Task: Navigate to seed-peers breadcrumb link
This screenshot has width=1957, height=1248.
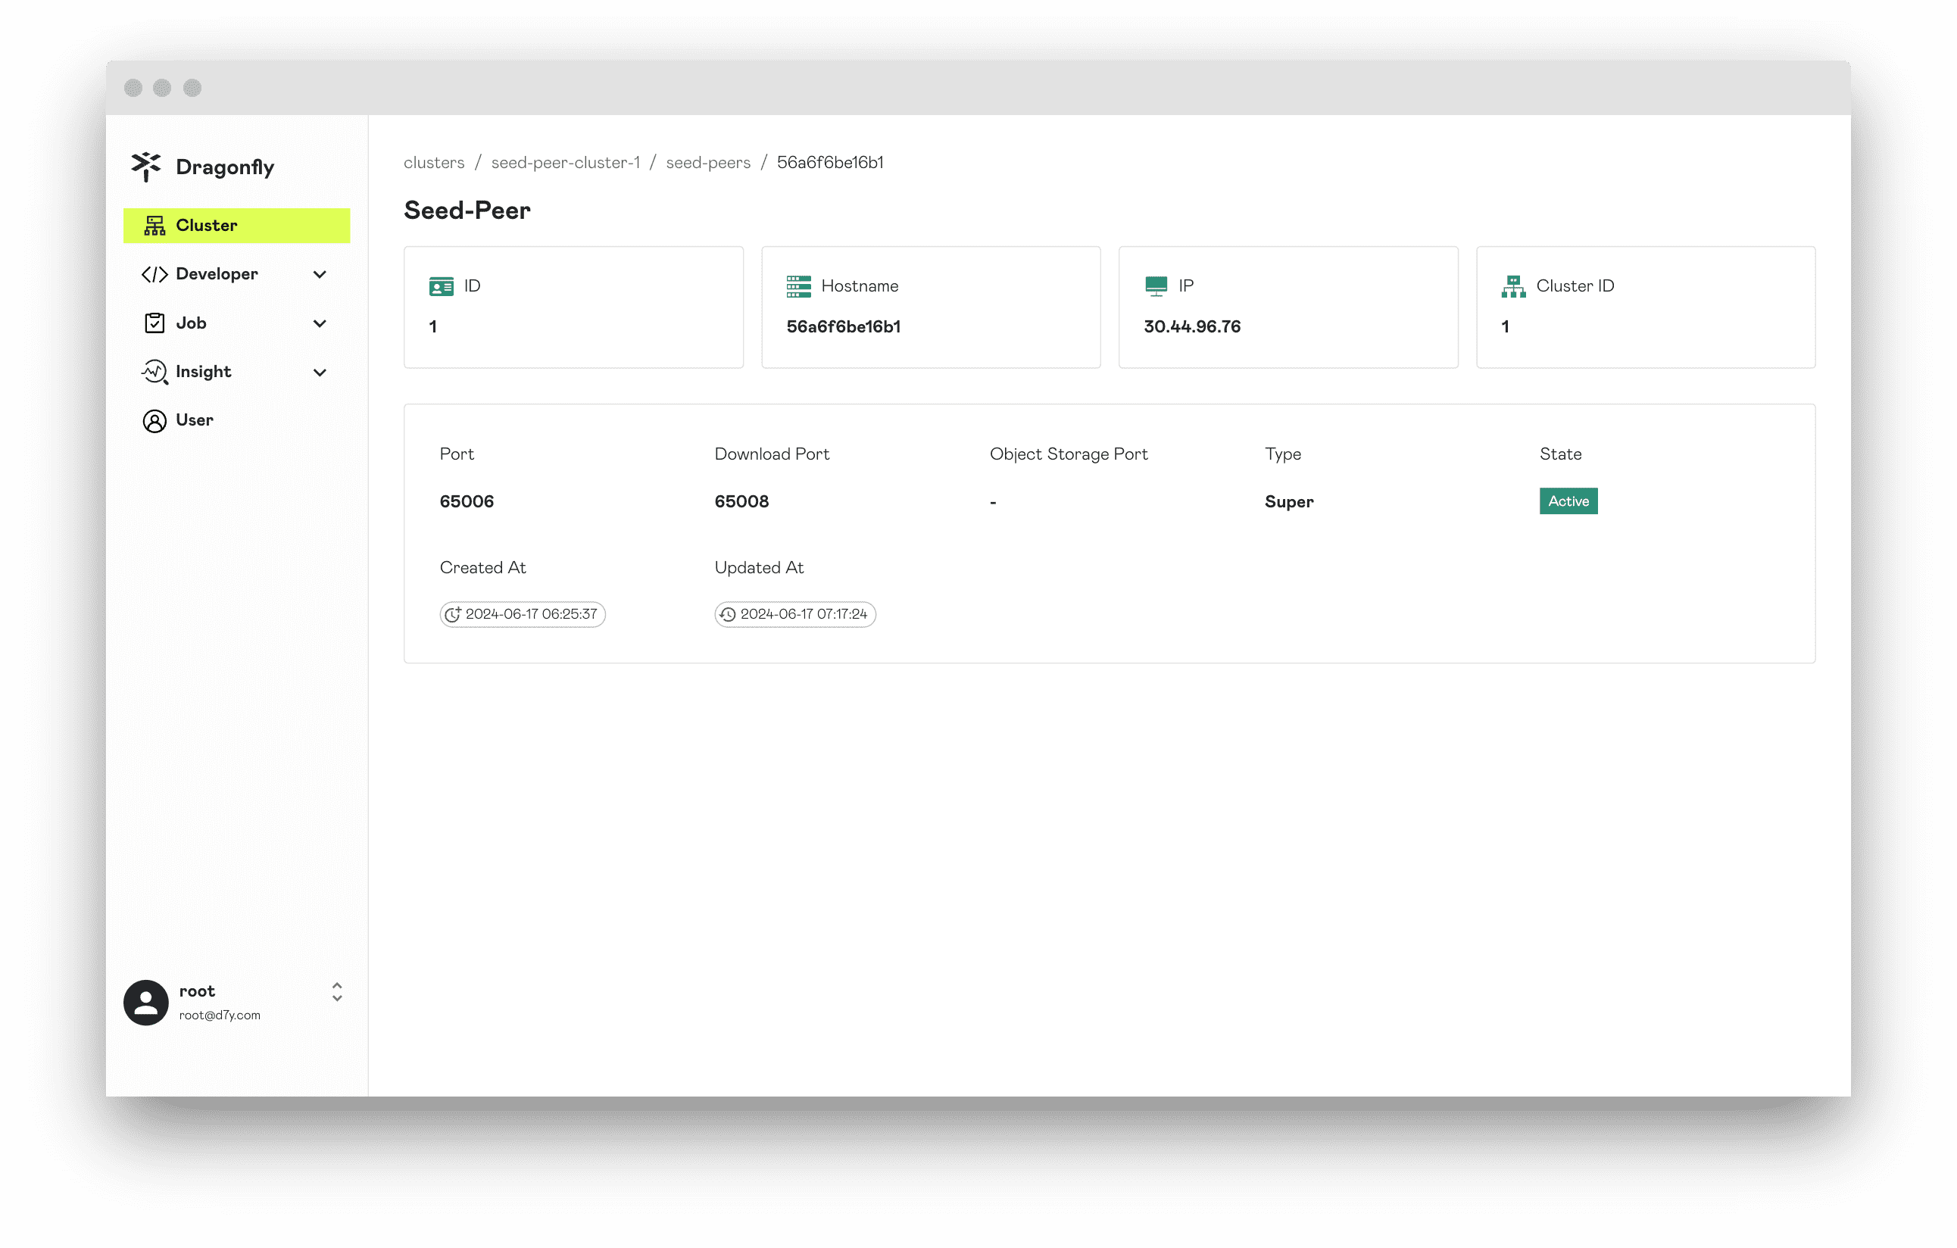Action: [709, 161]
